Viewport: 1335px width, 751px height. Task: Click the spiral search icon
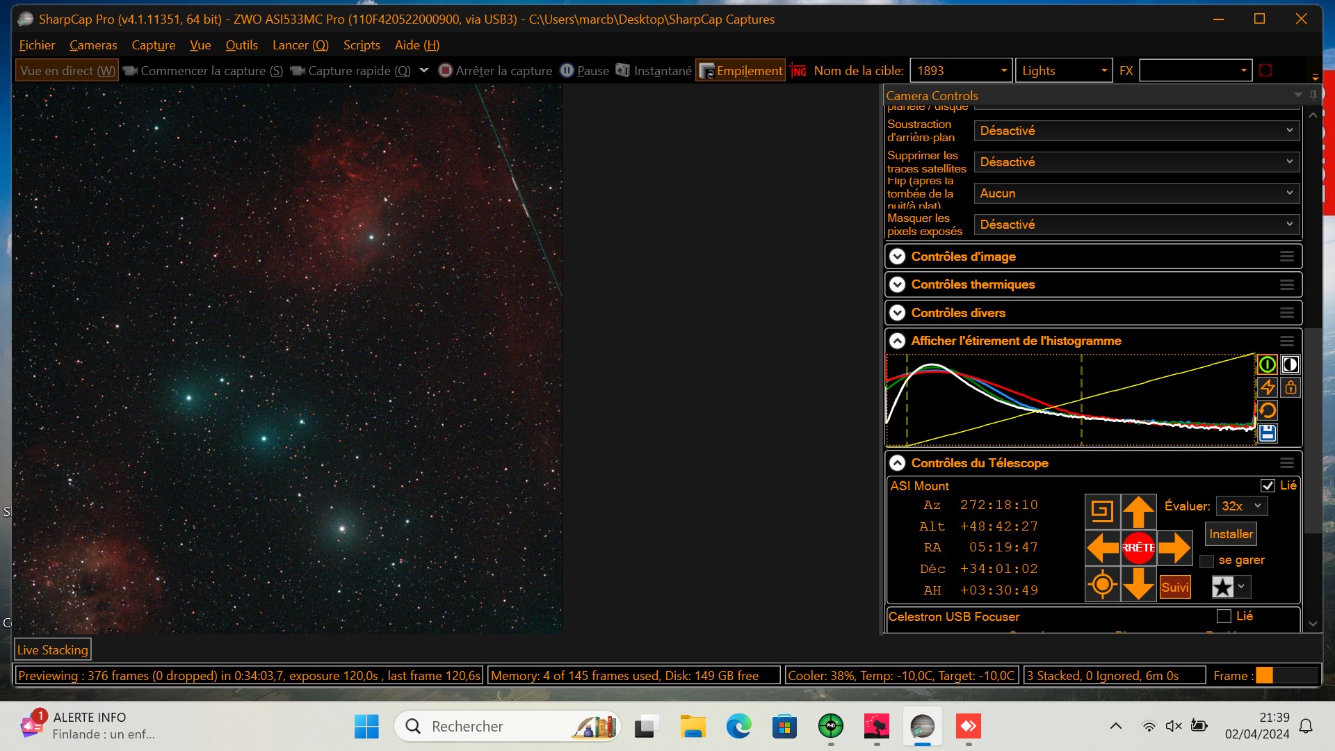click(x=1102, y=512)
